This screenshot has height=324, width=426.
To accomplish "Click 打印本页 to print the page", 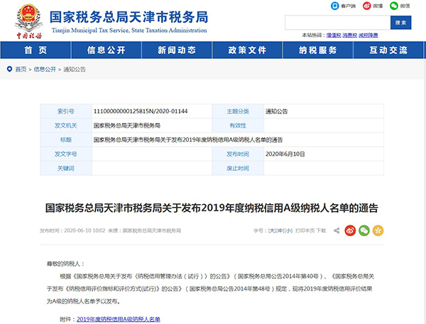I will 305,230.
